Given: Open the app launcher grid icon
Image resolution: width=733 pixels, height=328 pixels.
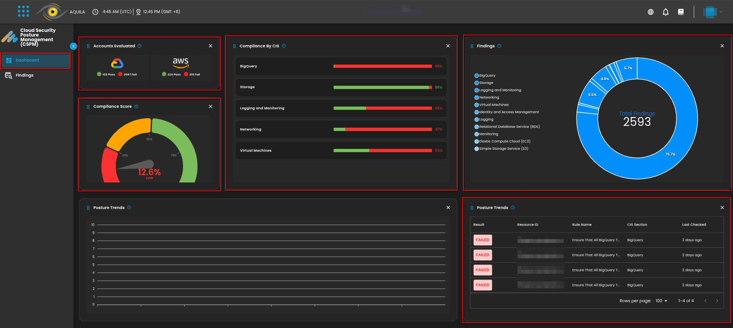Looking at the screenshot, I should [x=23, y=11].
